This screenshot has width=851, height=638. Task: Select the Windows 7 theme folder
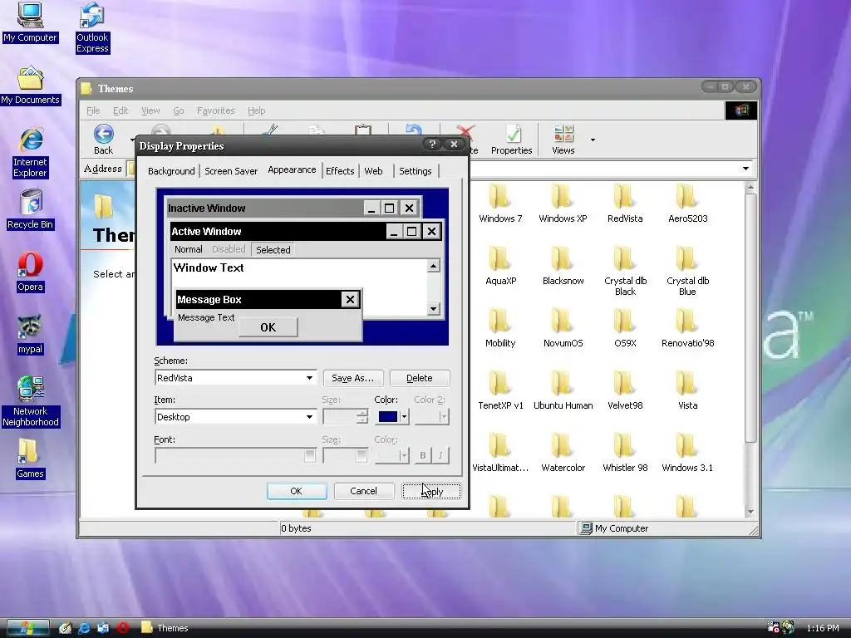499,204
